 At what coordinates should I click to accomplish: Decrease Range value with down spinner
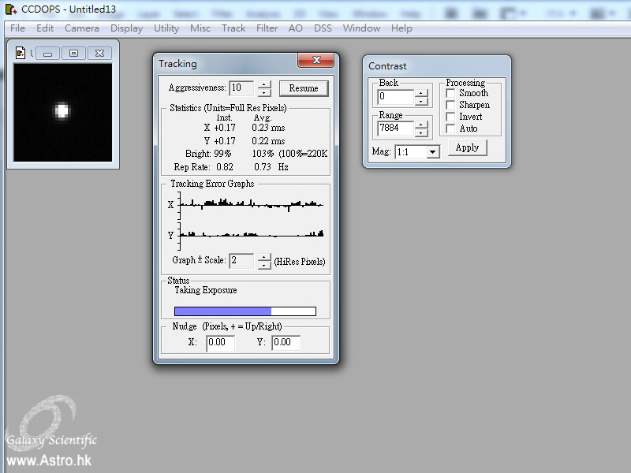tap(421, 131)
